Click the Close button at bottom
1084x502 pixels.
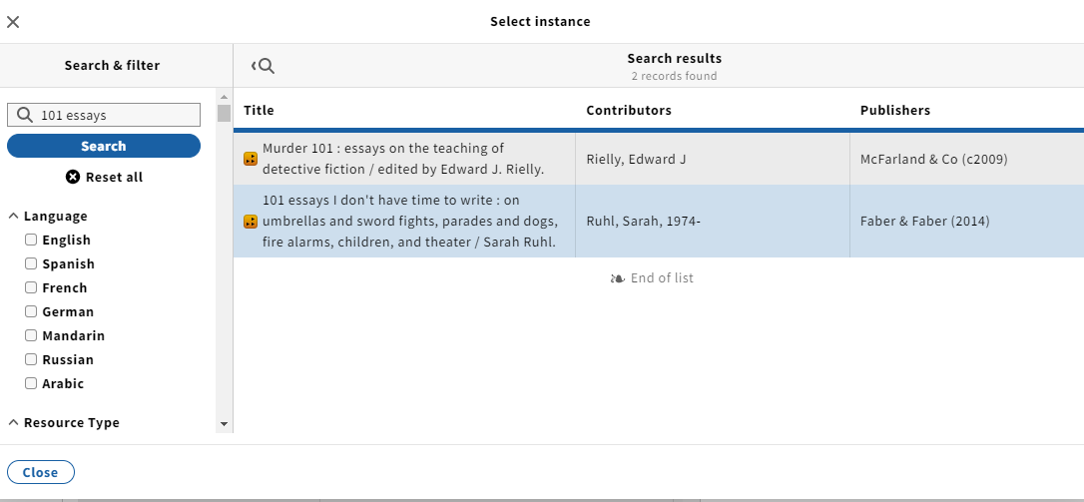pyautogui.click(x=41, y=472)
